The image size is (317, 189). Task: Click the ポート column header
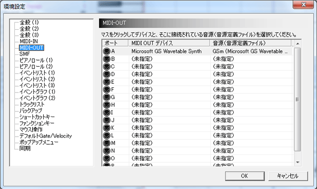[x=115, y=43]
